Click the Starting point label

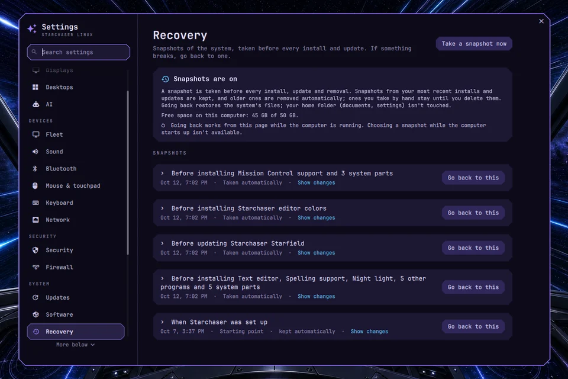pos(241,332)
